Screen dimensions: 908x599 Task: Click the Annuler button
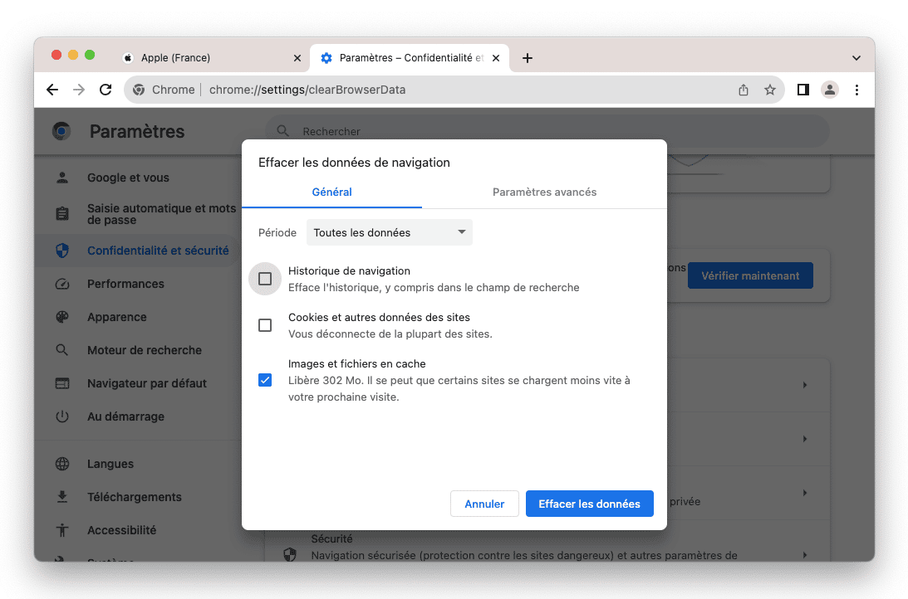484,504
